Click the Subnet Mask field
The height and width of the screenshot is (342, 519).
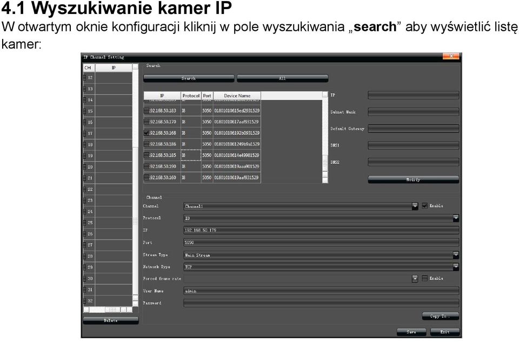point(414,112)
